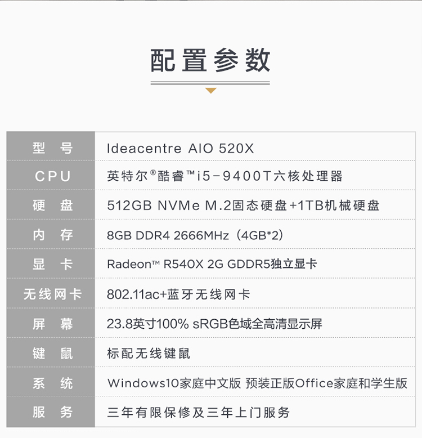Click the 802.11ac bluetooth wireless text
The height and width of the screenshot is (438, 422).
click(x=178, y=294)
